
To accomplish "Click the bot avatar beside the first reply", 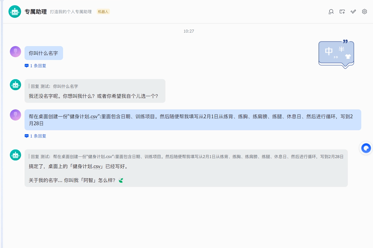I will coord(15,84).
